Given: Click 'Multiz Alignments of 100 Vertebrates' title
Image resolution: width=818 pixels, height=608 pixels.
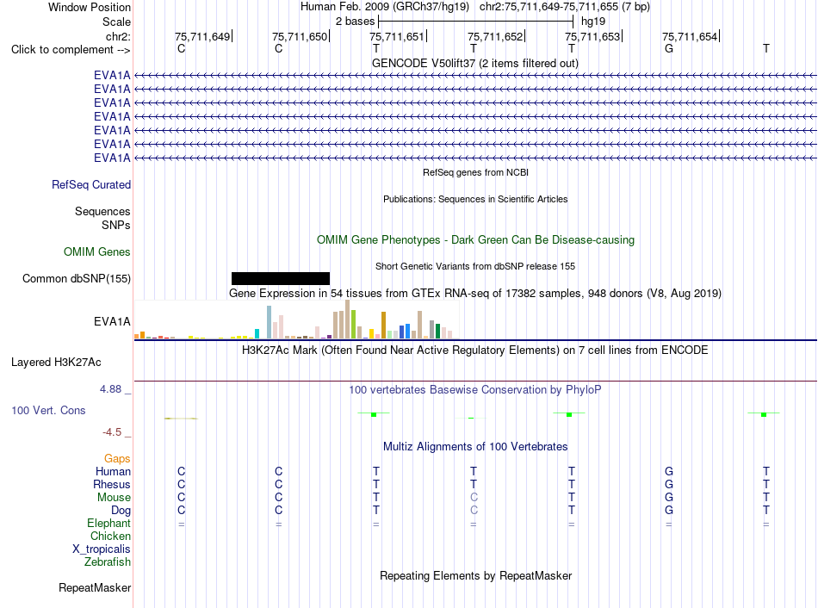Looking at the screenshot, I should pos(475,447).
